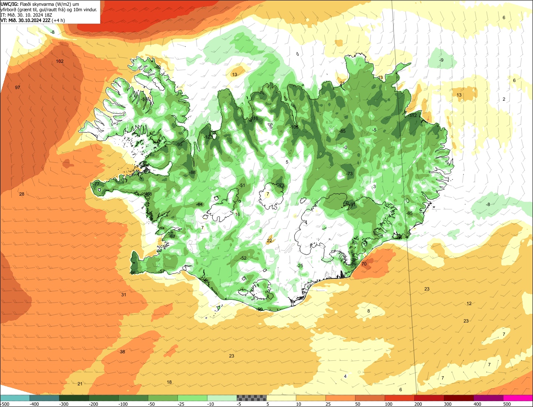Click the '12' value in the southeast ocean
The height and width of the screenshot is (407, 533).
469,303
